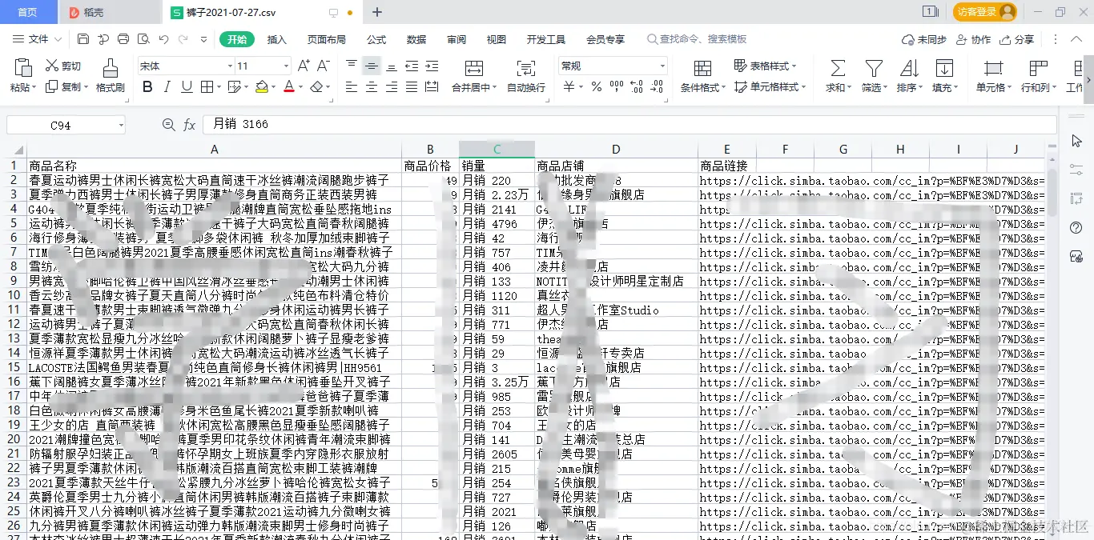Click the 访客登录 login button
The image size is (1094, 540).
979,11
